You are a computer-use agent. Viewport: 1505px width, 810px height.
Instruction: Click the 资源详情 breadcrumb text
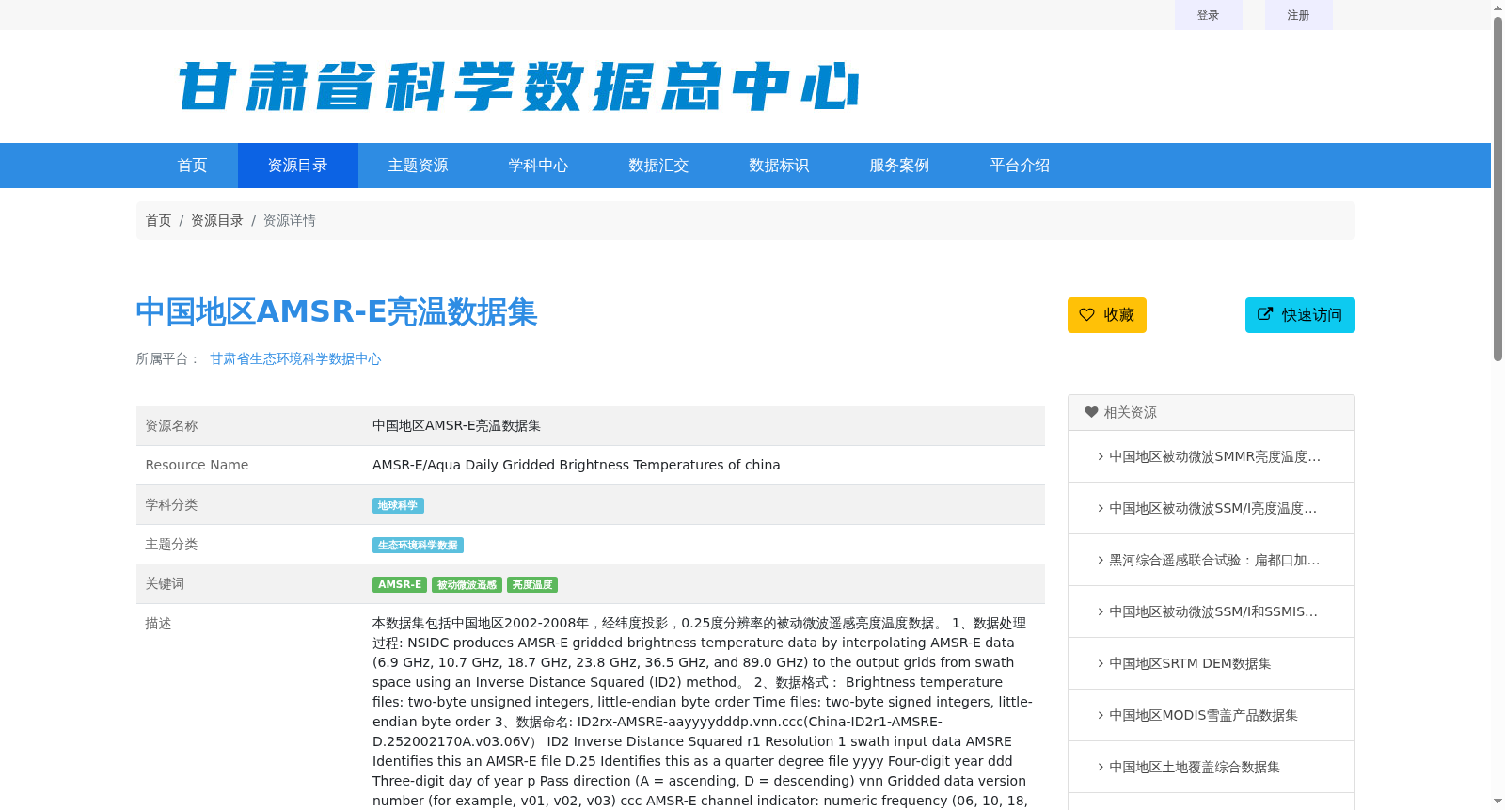(x=290, y=220)
